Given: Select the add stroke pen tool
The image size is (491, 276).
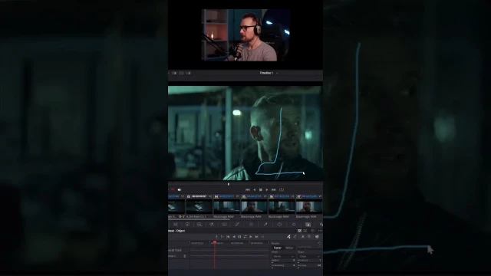Looking at the screenshot, I should tap(288, 237).
